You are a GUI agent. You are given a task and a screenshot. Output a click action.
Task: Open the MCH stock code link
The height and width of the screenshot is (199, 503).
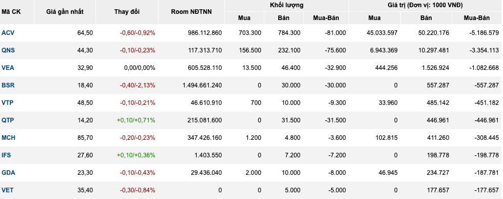[8, 138]
